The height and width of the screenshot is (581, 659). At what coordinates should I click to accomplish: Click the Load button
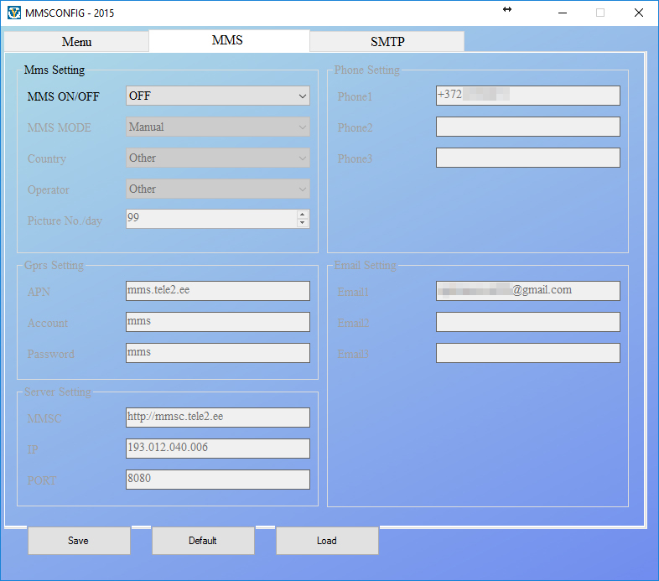(x=327, y=541)
